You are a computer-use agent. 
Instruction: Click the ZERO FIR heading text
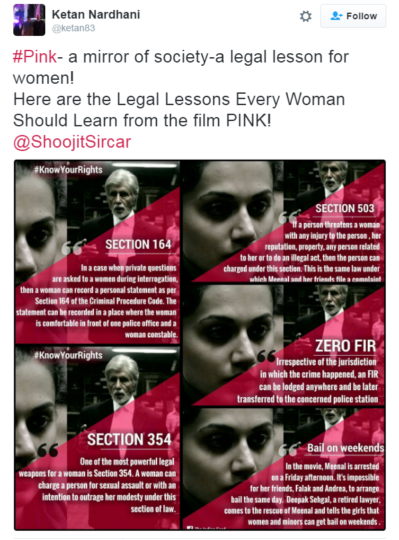point(345,346)
